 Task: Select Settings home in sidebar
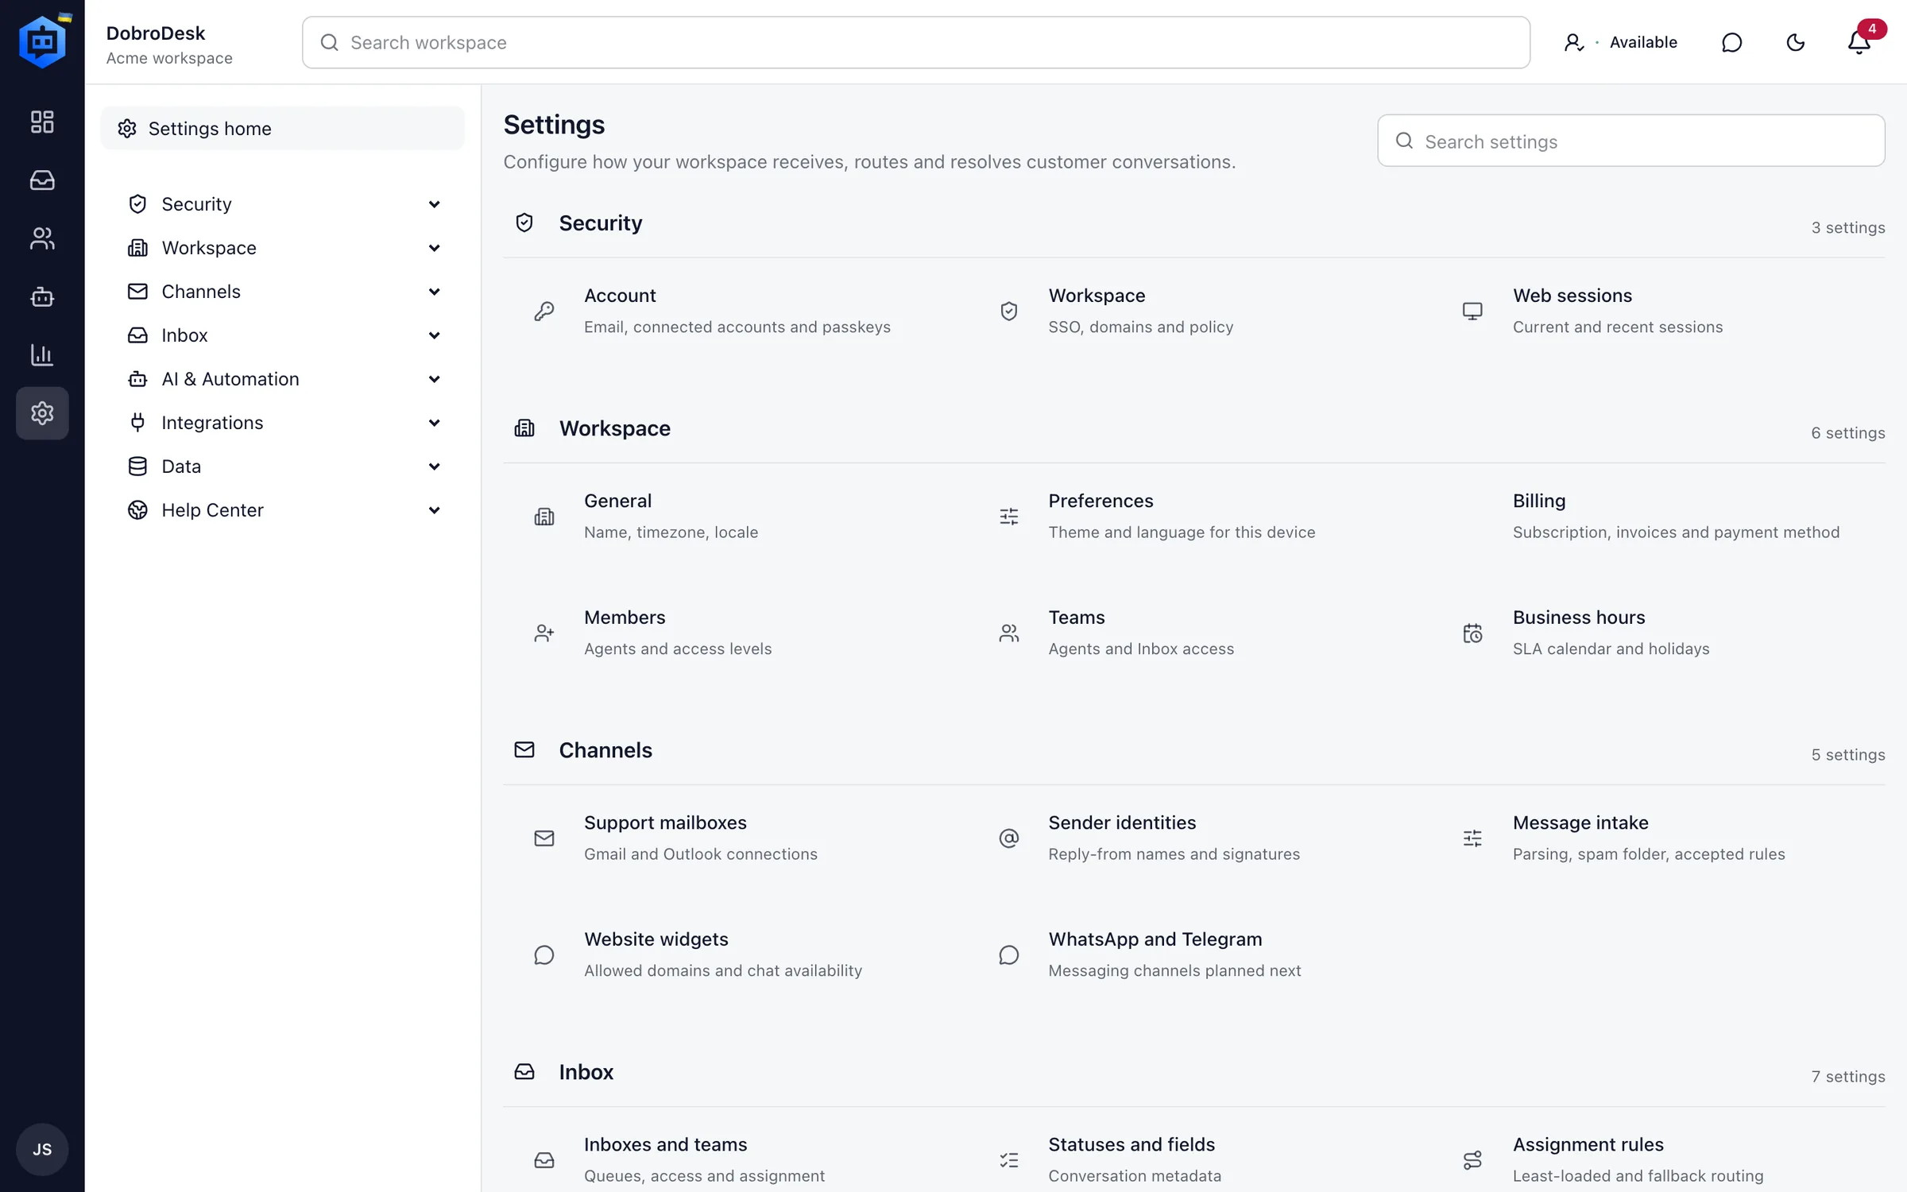click(282, 128)
